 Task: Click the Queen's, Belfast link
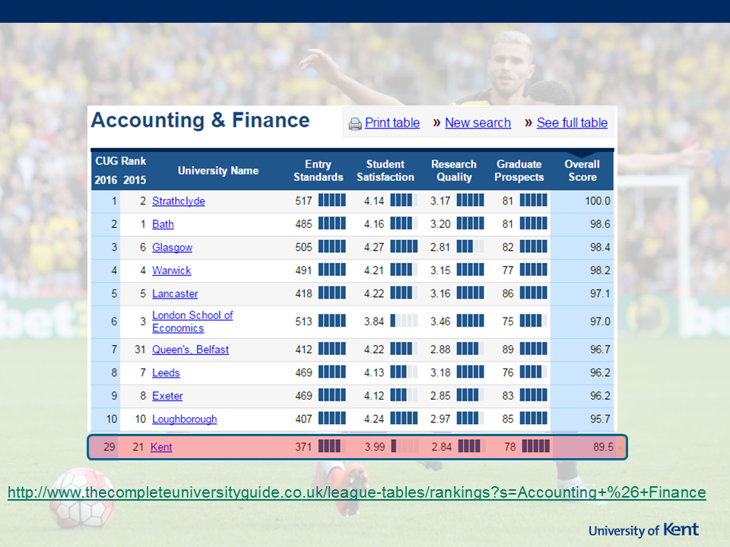(x=190, y=349)
